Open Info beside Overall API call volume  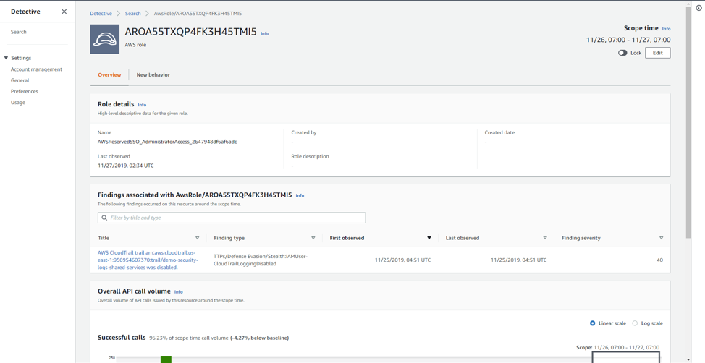tap(179, 291)
